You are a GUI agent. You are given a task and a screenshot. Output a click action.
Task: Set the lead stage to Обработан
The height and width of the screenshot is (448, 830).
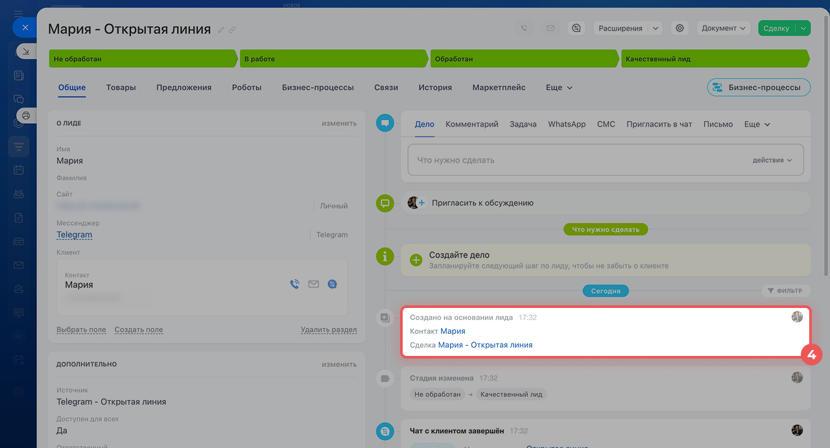pos(525,59)
